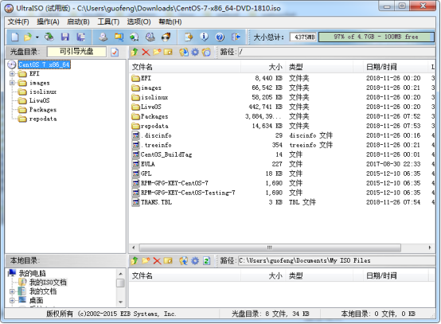The height and width of the screenshot is (324, 441).
Task: Select isolinux folder in disc tree
Action: coord(43,92)
